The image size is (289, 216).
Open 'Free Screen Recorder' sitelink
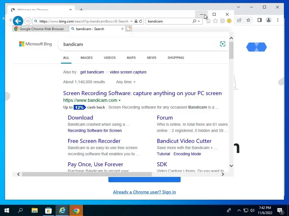tap(94, 141)
